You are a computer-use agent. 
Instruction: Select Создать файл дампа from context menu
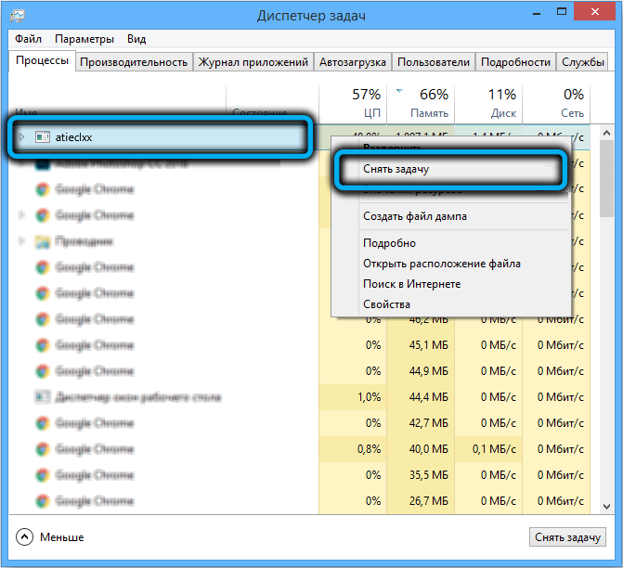(x=414, y=216)
